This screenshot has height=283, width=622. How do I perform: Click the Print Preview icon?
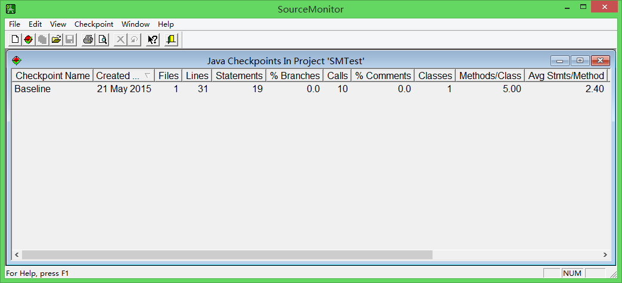102,40
